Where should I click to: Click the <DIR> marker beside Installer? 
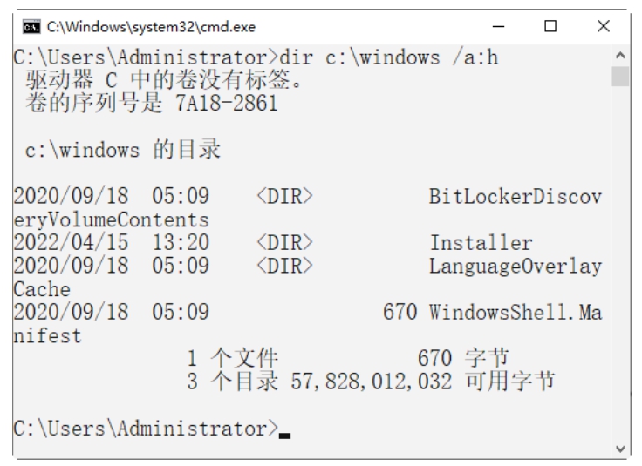click(x=284, y=243)
